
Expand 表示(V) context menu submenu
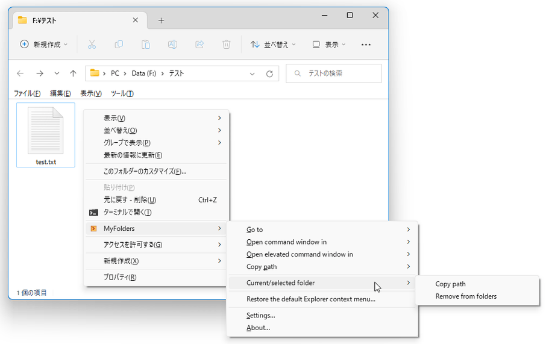(x=156, y=118)
